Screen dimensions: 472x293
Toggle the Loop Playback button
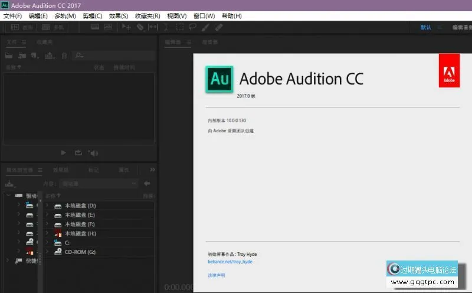[78, 153]
